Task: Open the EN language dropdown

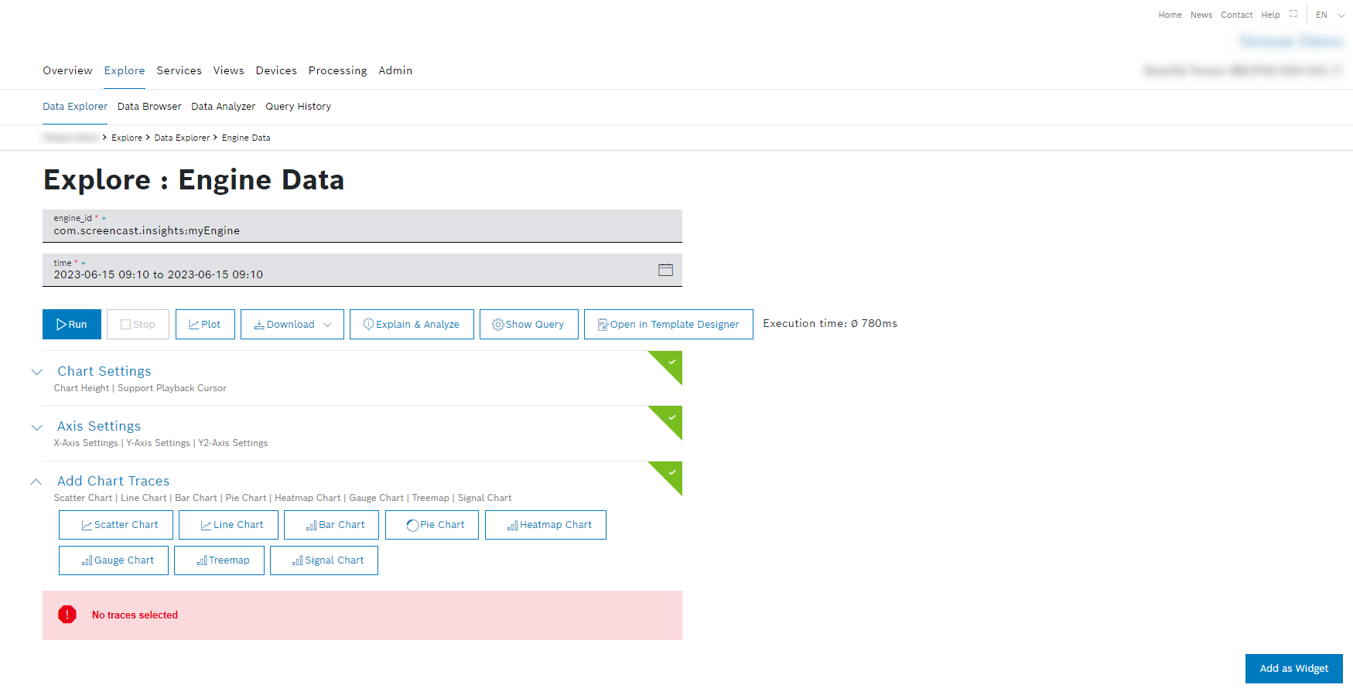Action: (x=1330, y=15)
